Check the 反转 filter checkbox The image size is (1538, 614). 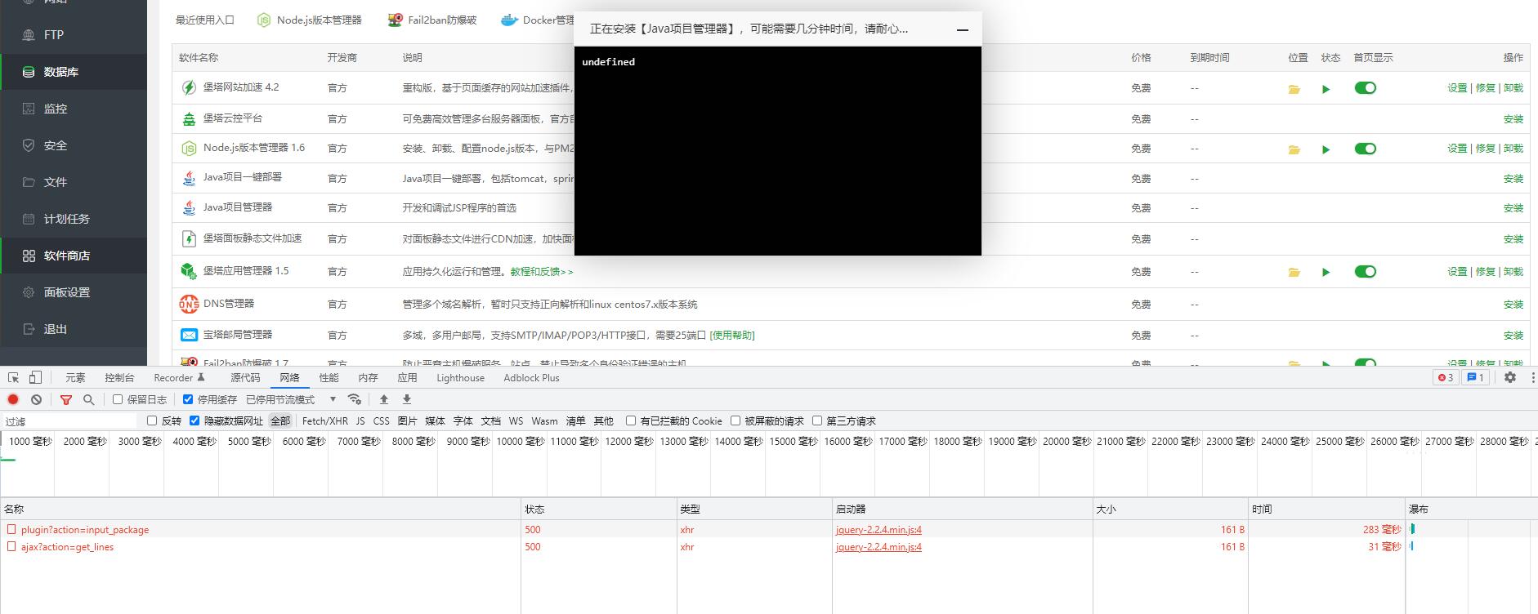coord(152,420)
